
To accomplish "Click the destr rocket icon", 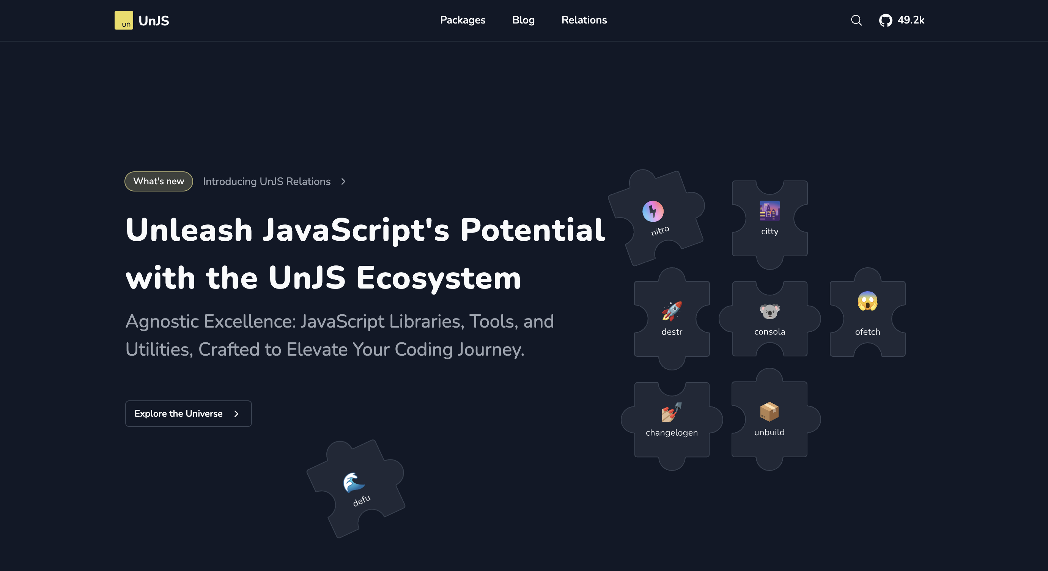I will (x=671, y=311).
